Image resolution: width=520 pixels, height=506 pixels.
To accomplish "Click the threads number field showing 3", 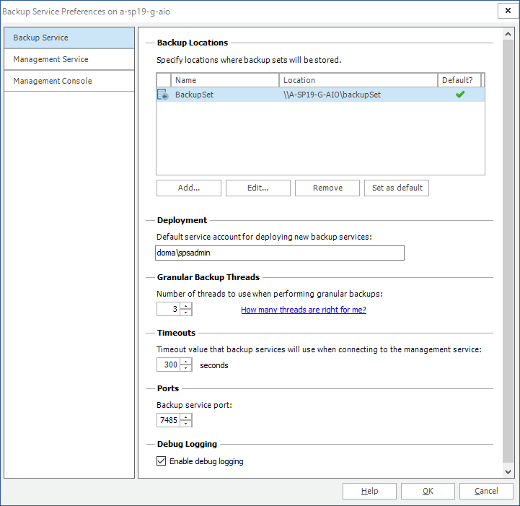I will tap(169, 309).
